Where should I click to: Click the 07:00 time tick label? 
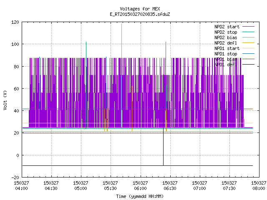pos(199,188)
